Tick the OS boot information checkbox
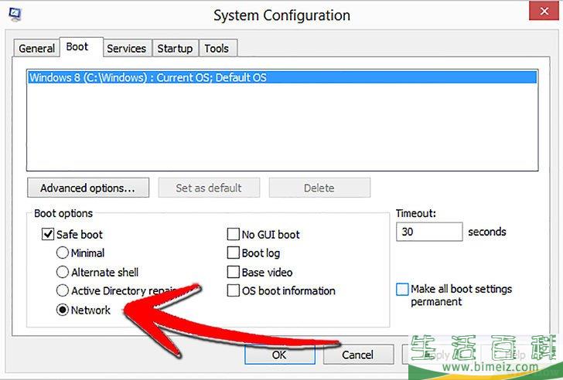 (x=234, y=290)
